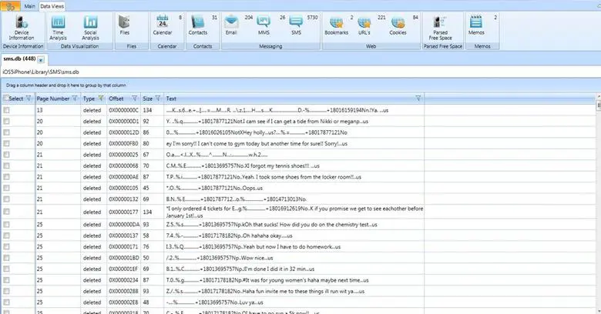This screenshot has height=314, width=601.
Task: Select the sms.db (448) document tab
Action: pyautogui.click(x=18, y=58)
